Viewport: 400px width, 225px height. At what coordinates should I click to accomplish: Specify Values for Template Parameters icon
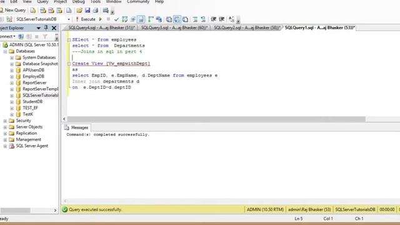pyautogui.click(x=231, y=19)
